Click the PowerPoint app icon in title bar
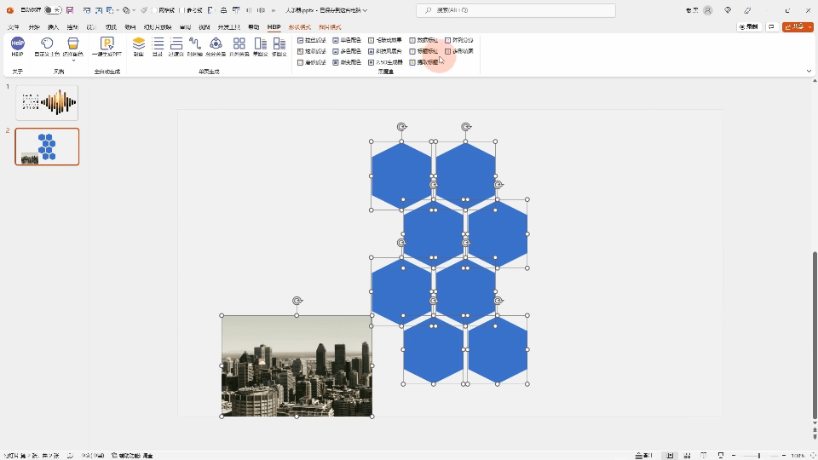The image size is (818, 460). (10, 10)
